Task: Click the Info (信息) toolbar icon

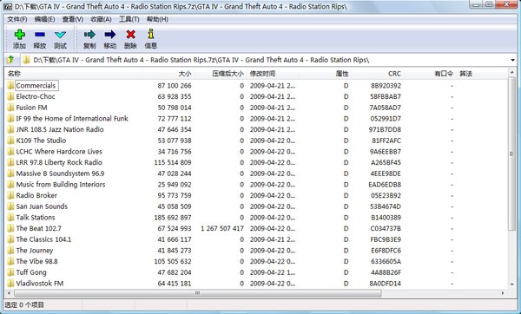Action: (151, 34)
